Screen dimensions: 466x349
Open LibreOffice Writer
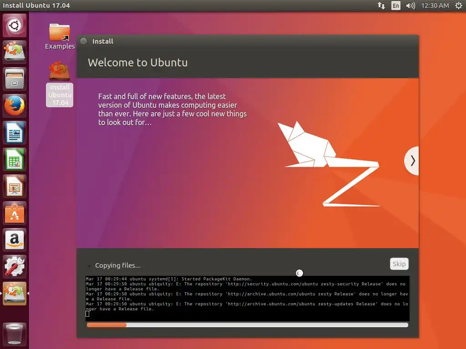[x=14, y=133]
